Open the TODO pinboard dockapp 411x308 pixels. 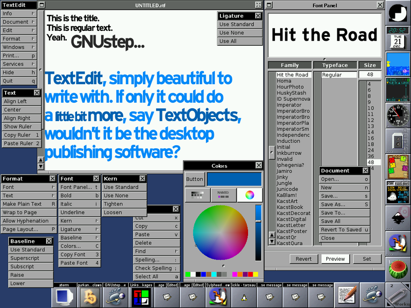(398, 166)
